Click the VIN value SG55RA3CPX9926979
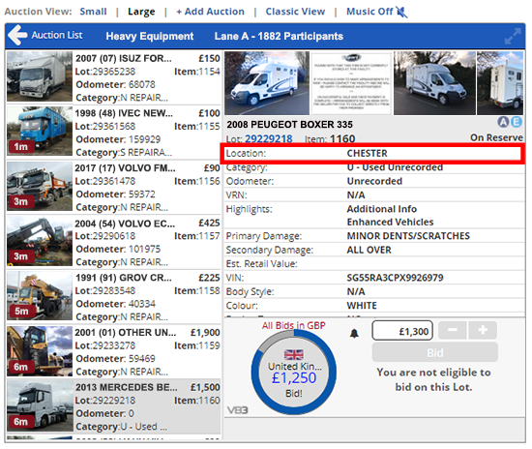The width and height of the screenshot is (532, 449). [x=395, y=278]
